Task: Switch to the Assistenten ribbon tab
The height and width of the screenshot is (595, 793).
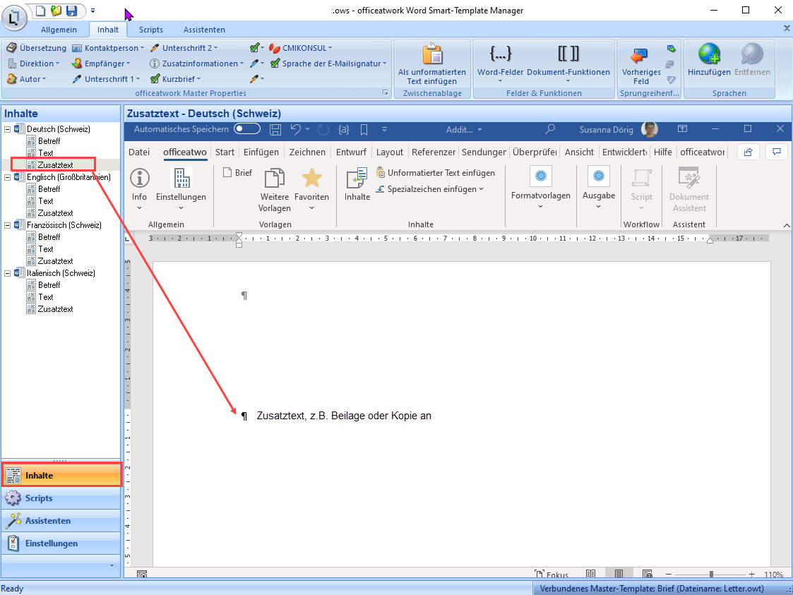Action: 204,30
